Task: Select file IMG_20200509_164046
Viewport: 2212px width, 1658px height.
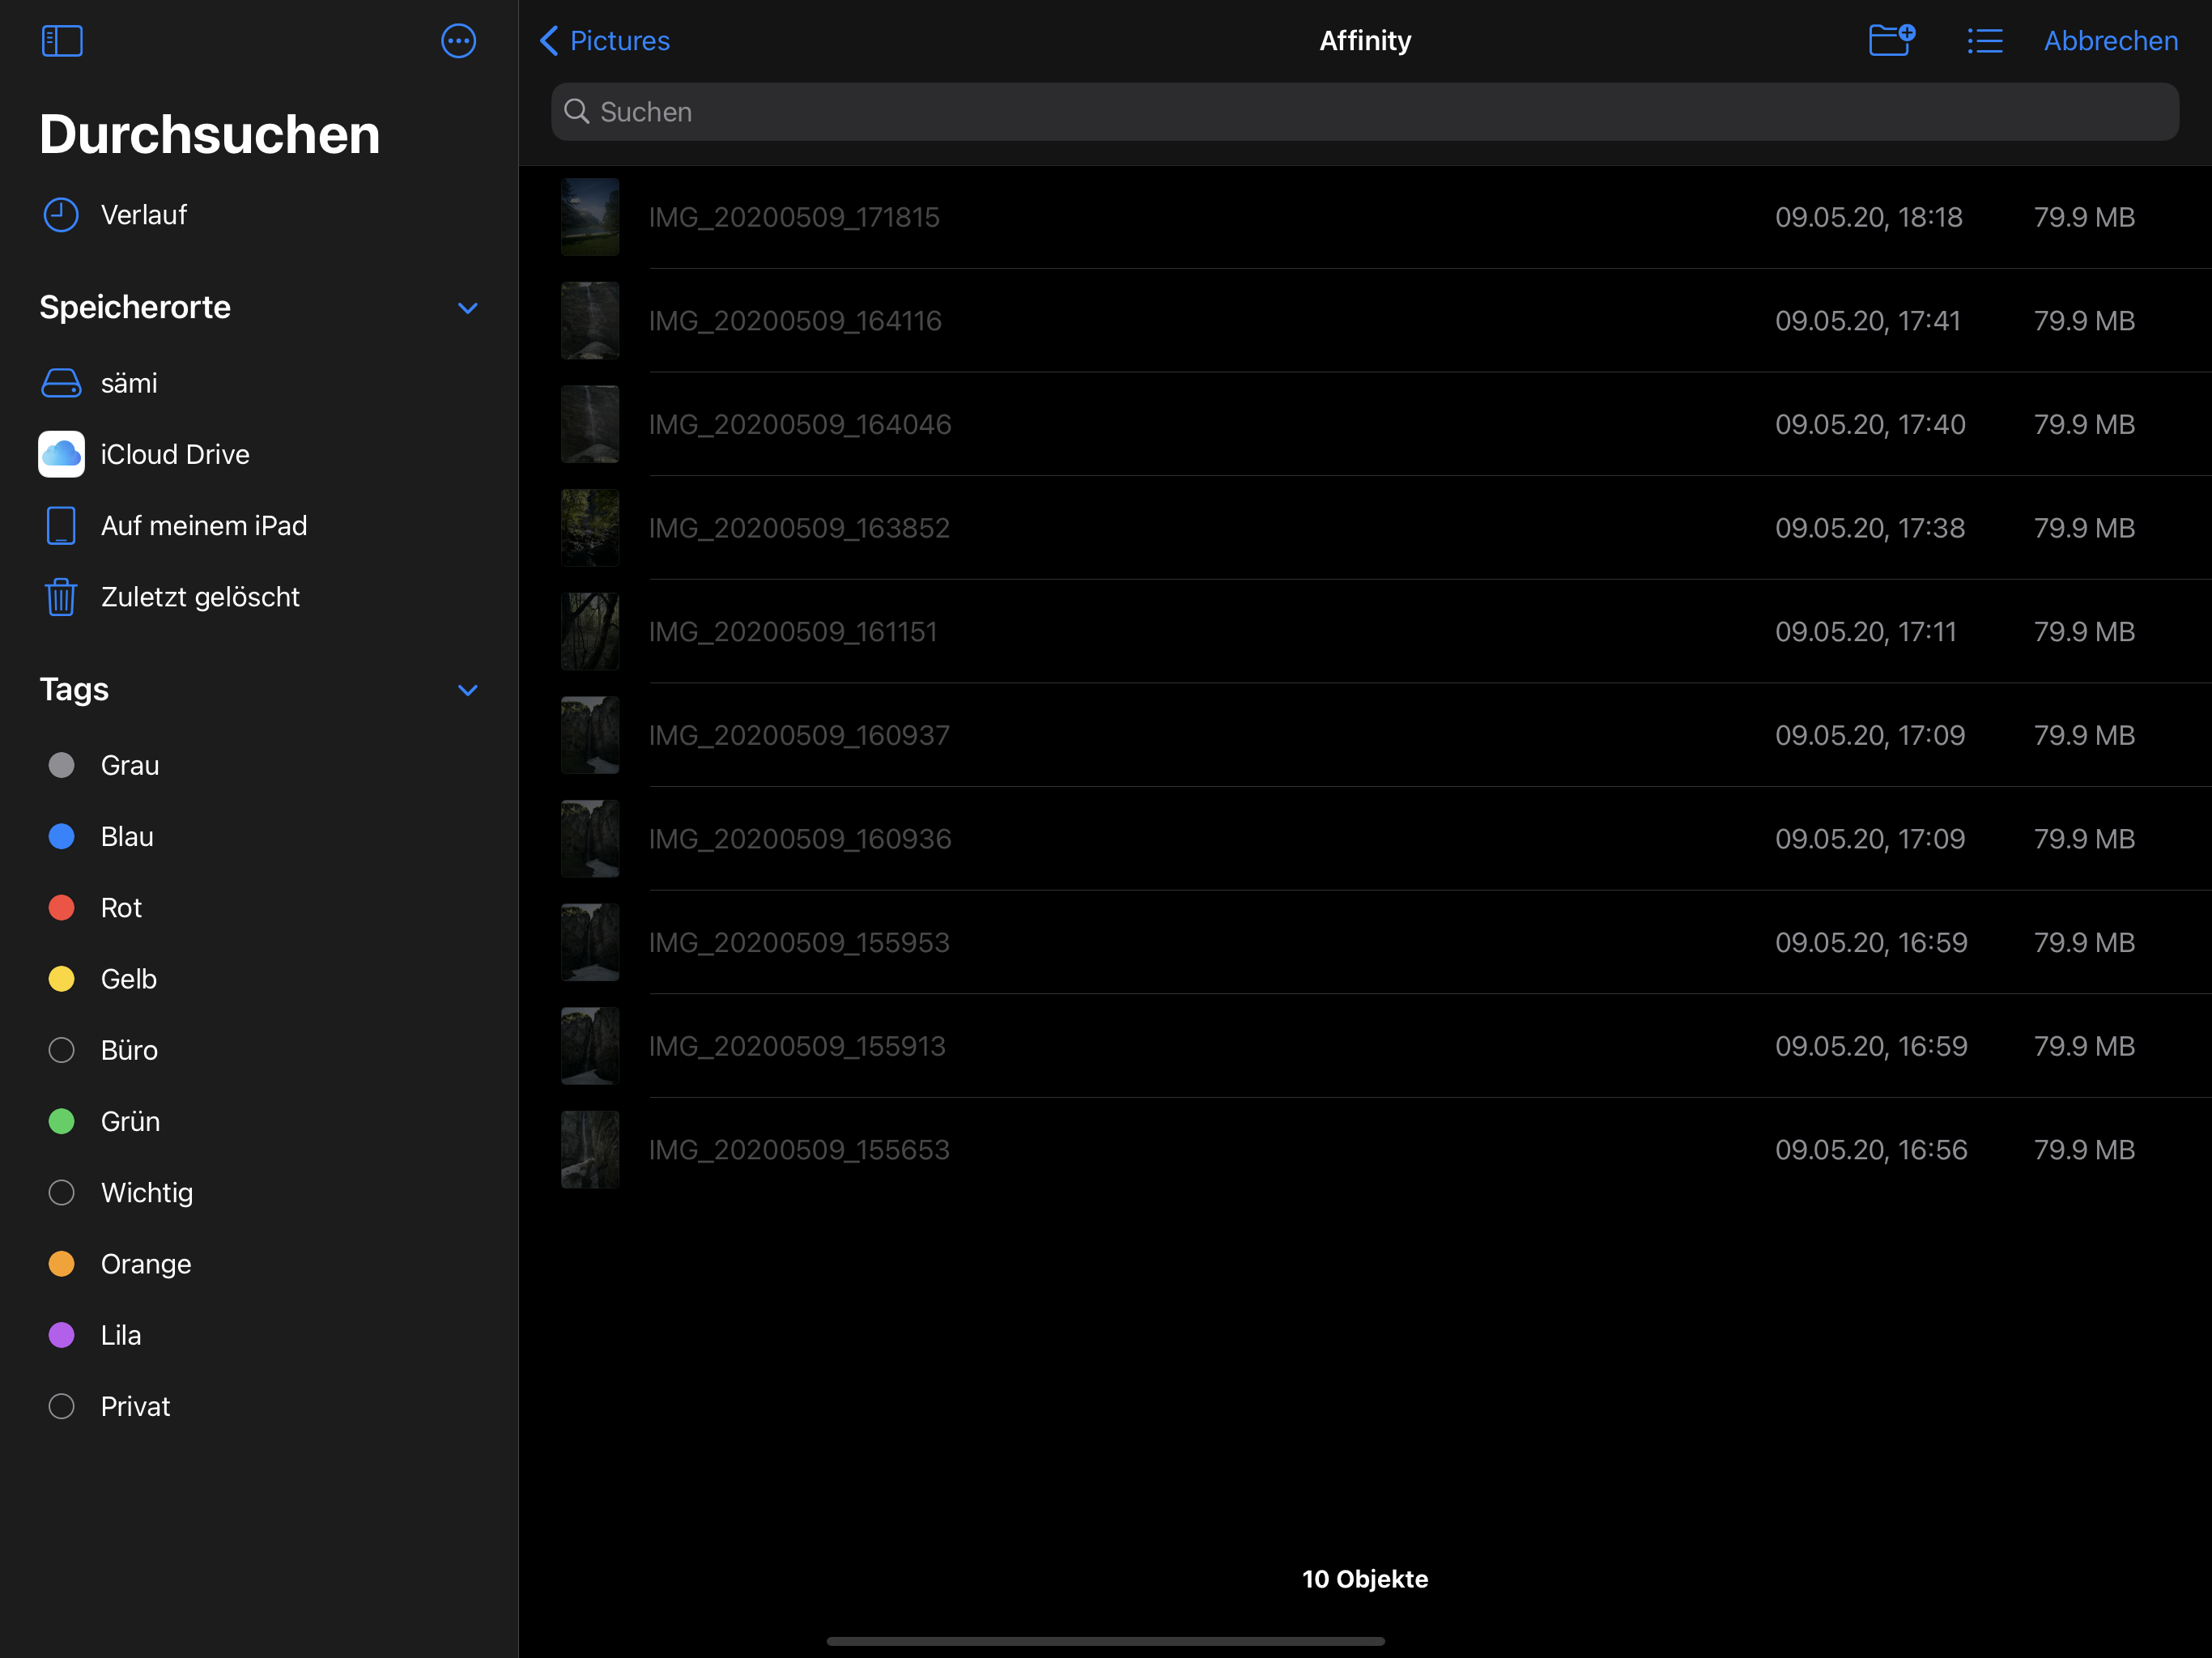Action: pos(1364,424)
